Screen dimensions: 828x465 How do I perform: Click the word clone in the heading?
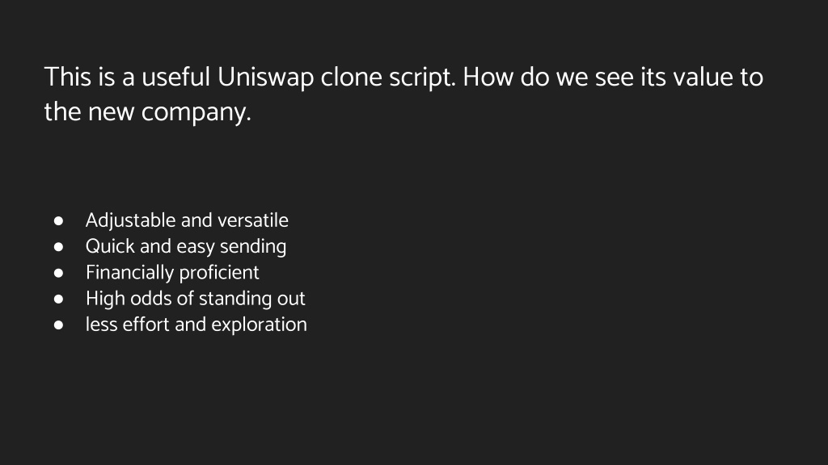351,77
